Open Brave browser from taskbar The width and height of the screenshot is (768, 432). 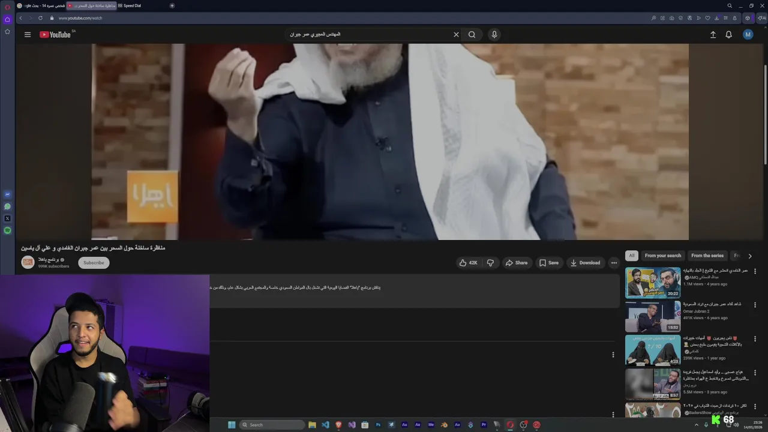click(338, 425)
